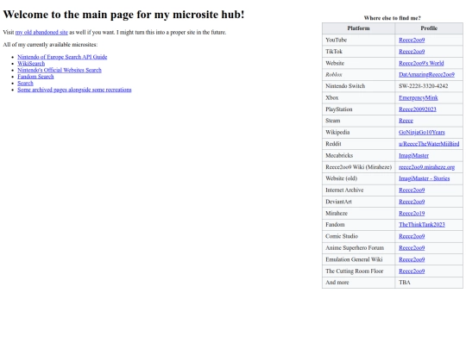Open Reece2oo9 link in Anime Superhero Forum row
This screenshot has height=349, width=466.
click(412, 247)
